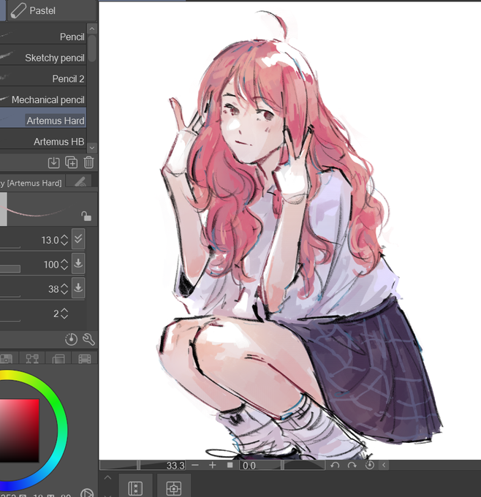
Task: Click the timeline palette up chevron
Action: (x=107, y=477)
